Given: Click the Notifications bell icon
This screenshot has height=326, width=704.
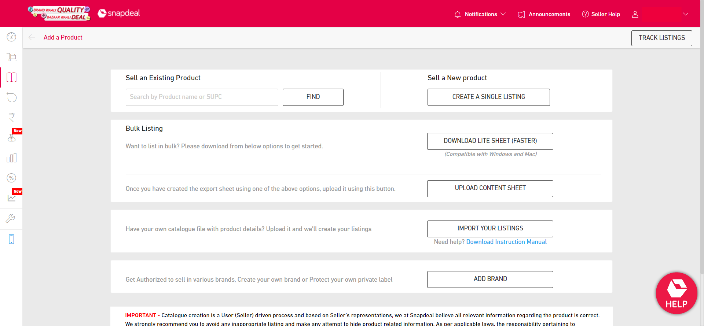Looking at the screenshot, I should click(x=458, y=14).
